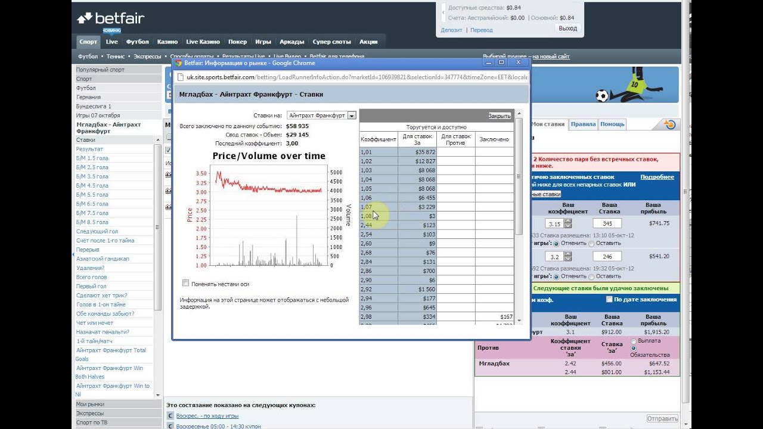The width and height of the screenshot is (763, 429).
Task: Click 'Закрыть' button in popup
Action: (500, 116)
